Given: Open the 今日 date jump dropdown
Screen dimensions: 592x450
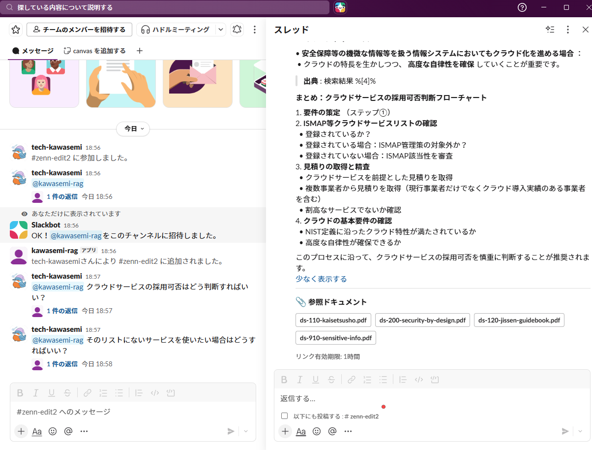Looking at the screenshot, I should coord(133,129).
